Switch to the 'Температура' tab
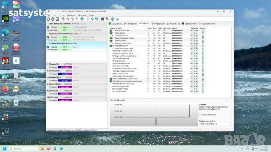 coord(131,24)
